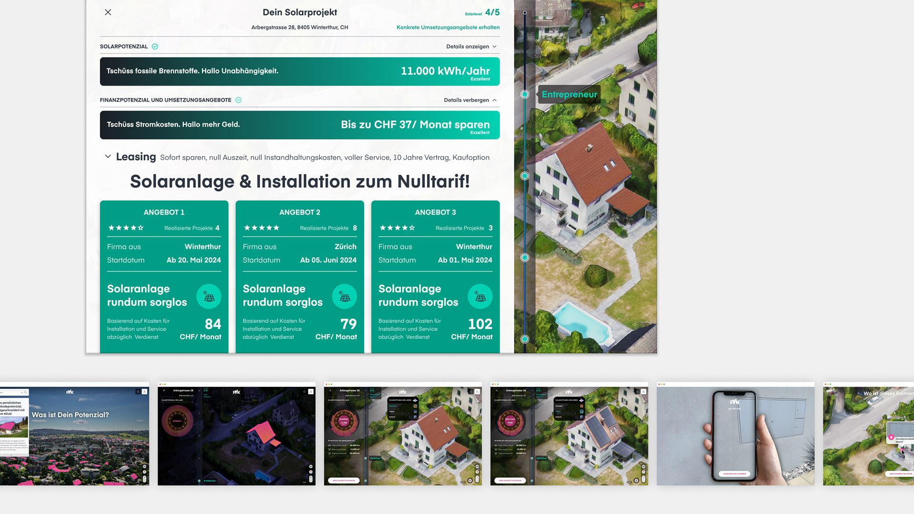914x514 pixels.
Task: Click the Finanzpotenzial green checkmark icon
Action: pyautogui.click(x=238, y=100)
